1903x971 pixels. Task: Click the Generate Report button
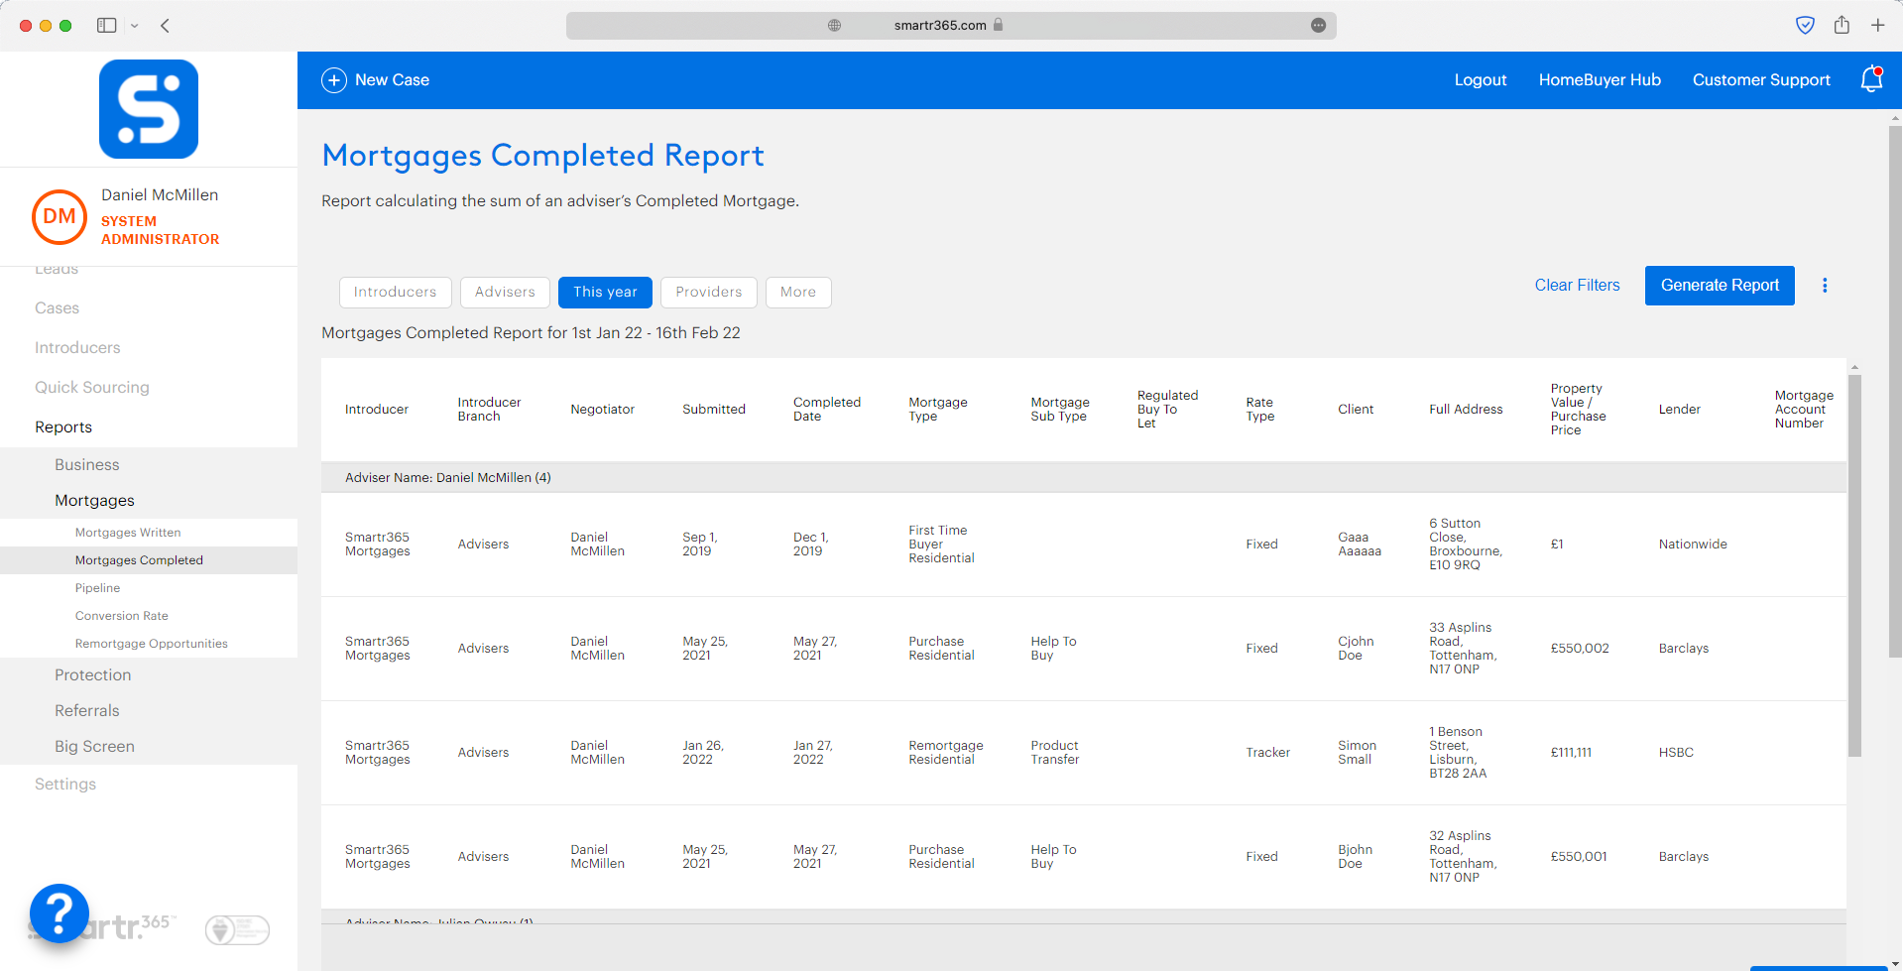tap(1720, 286)
